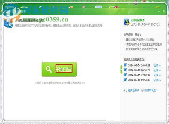Viewport: 169px width, 124px height.
Task: Click the chevron beside 清理完成后会自动创建注册表还原点
Action: click(x=124, y=44)
